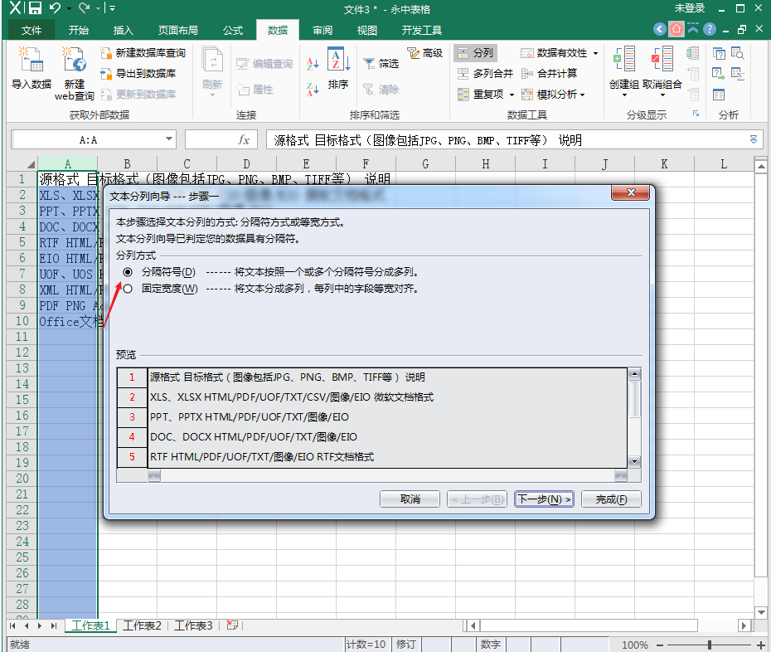This screenshot has width=771, height=652.
Task: Select the Fixed Width (固定宽度) radio option
Action: pyautogui.click(x=128, y=289)
